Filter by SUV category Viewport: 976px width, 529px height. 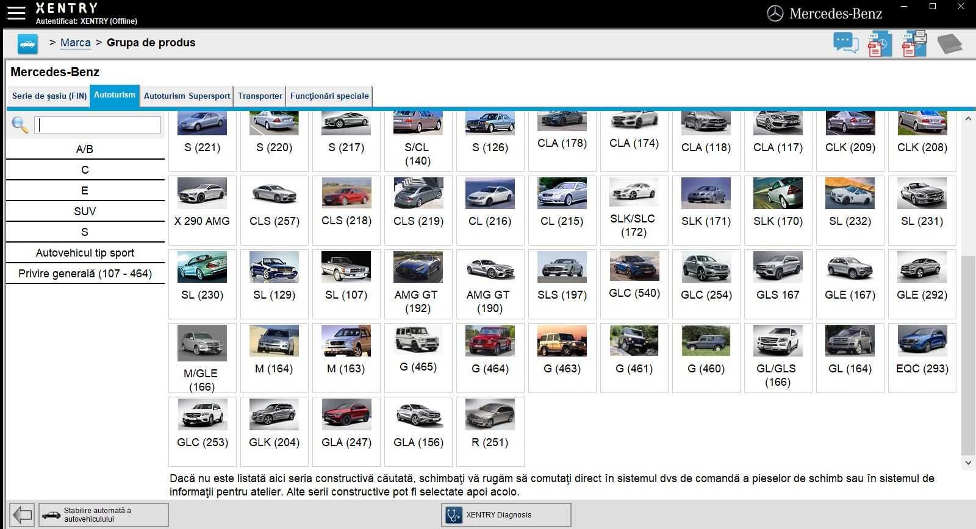85,211
